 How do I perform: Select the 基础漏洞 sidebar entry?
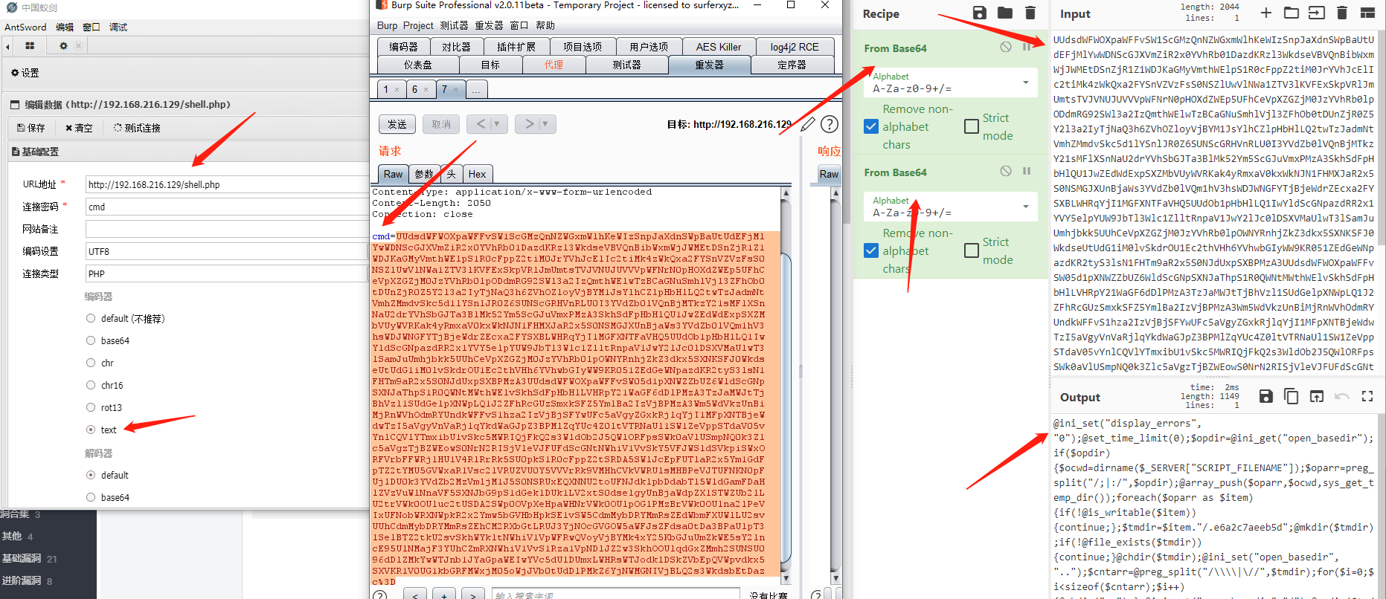coord(30,558)
